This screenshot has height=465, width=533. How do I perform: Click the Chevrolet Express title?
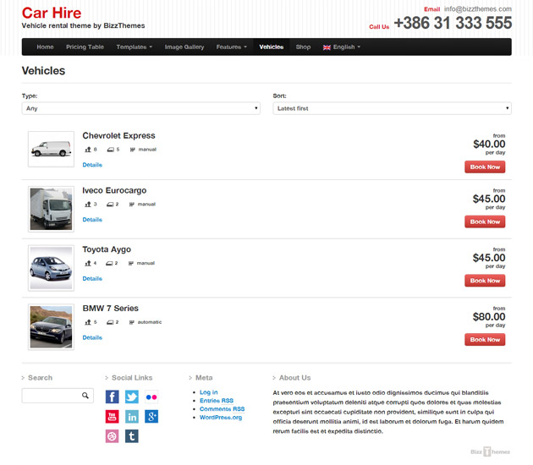(118, 135)
